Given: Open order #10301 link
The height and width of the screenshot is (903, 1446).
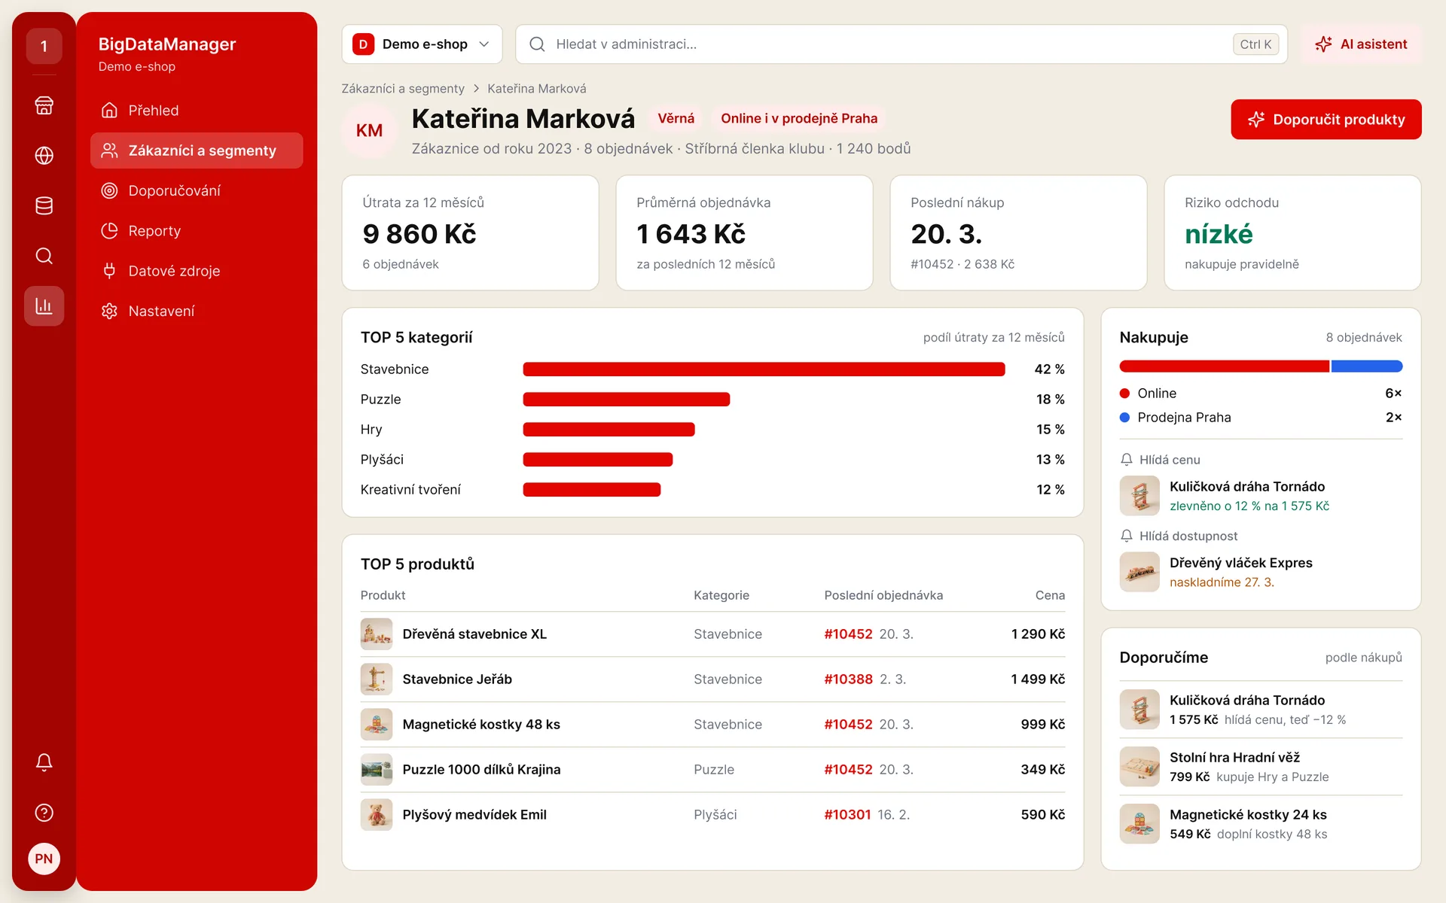Looking at the screenshot, I should [x=847, y=815].
